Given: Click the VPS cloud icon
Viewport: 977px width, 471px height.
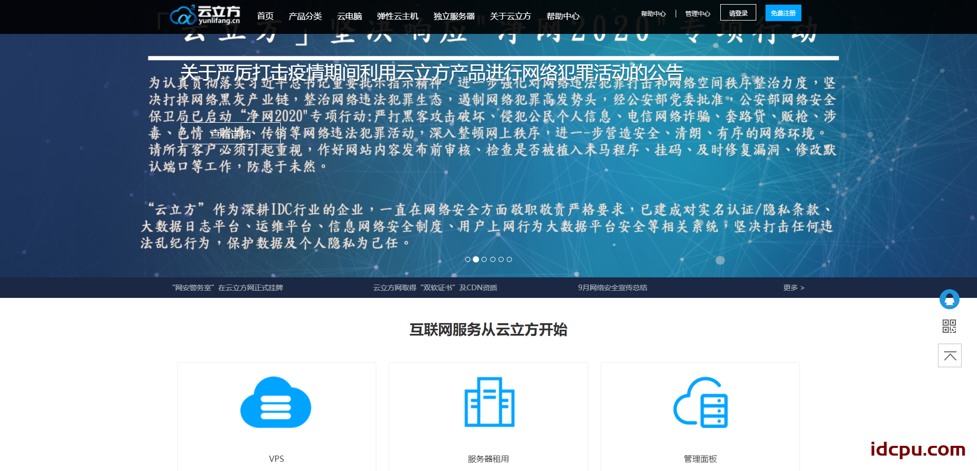Looking at the screenshot, I should pos(276,402).
